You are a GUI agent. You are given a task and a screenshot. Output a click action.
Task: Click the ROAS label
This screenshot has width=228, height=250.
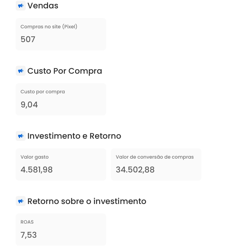coord(27,222)
